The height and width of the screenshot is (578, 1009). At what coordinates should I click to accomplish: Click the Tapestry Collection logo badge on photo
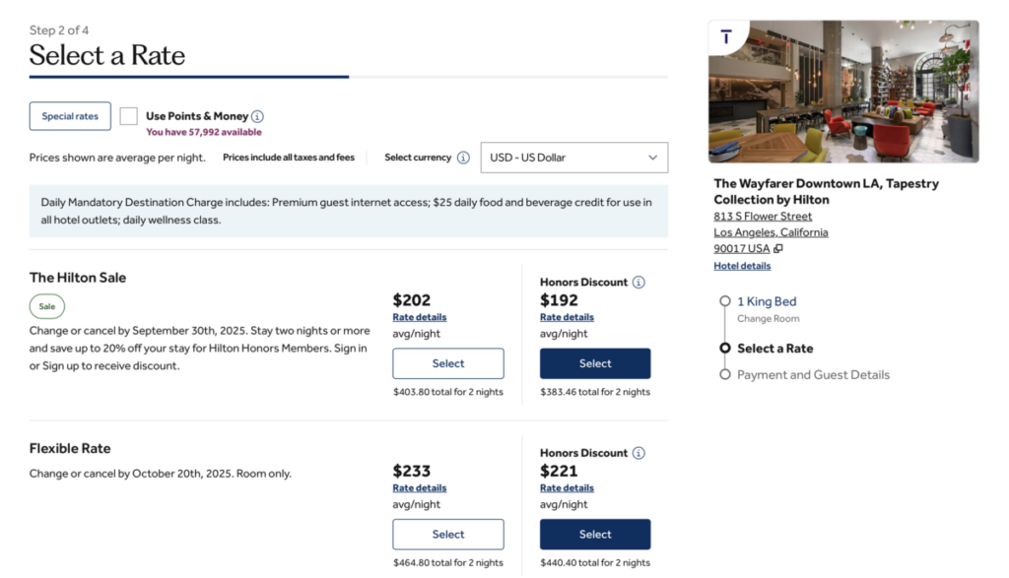[x=726, y=37]
